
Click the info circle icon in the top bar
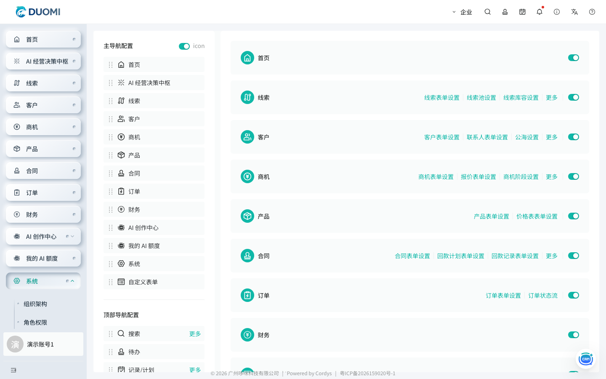[x=557, y=12]
